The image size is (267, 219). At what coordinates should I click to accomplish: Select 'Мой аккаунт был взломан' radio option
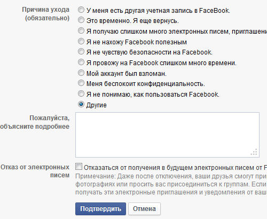[x=81, y=73]
